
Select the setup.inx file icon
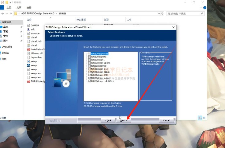pyautogui.click(x=29, y=73)
